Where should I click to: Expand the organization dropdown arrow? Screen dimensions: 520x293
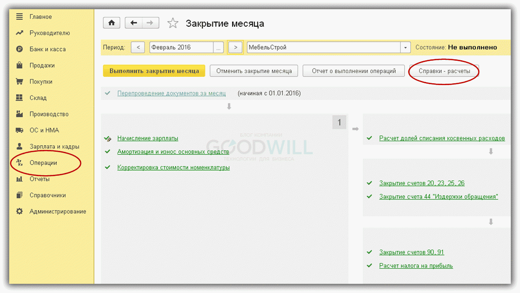(405, 47)
